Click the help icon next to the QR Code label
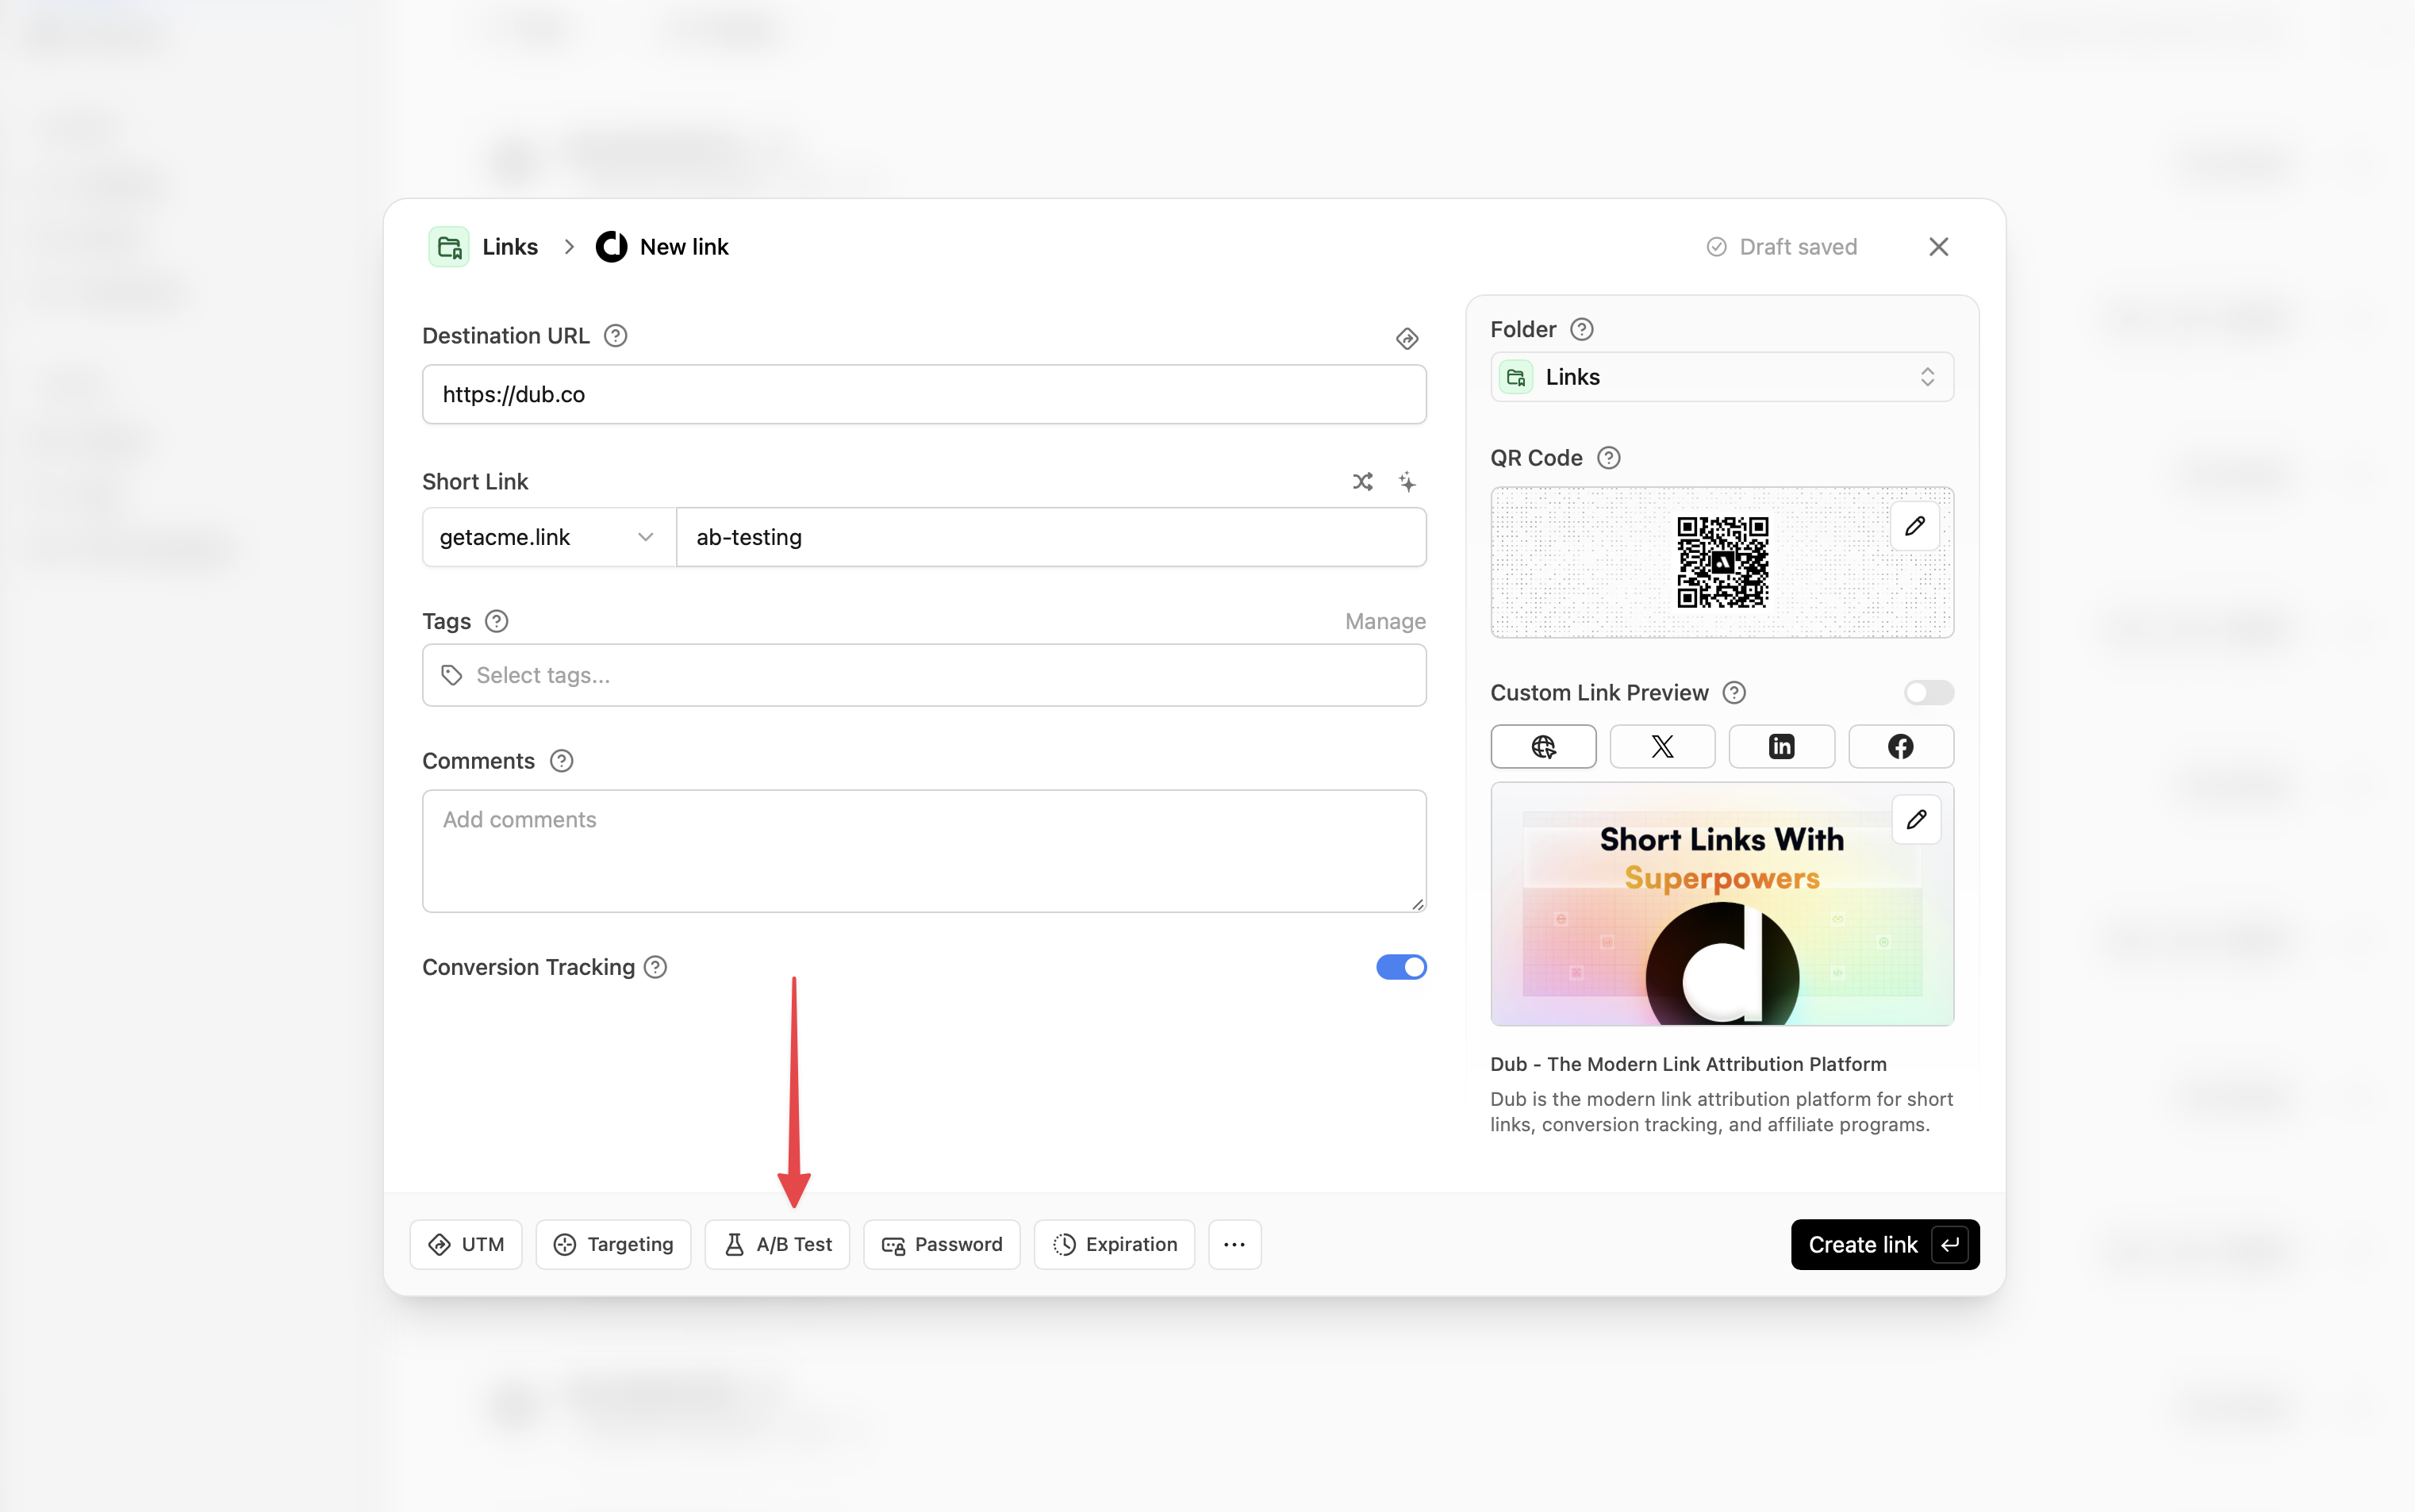This screenshot has width=2415, height=1512. coord(1608,458)
